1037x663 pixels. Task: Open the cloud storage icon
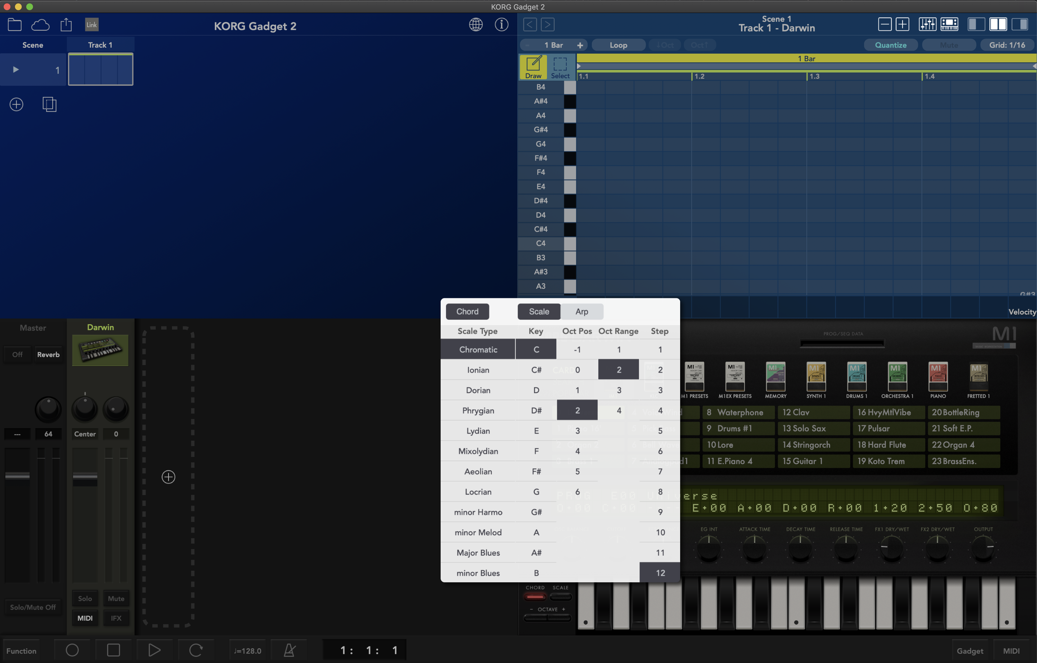pos(40,25)
